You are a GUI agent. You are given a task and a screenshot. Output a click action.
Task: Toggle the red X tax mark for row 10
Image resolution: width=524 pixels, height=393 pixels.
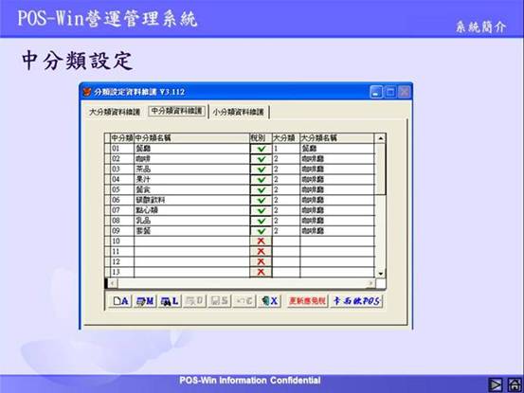click(x=261, y=241)
